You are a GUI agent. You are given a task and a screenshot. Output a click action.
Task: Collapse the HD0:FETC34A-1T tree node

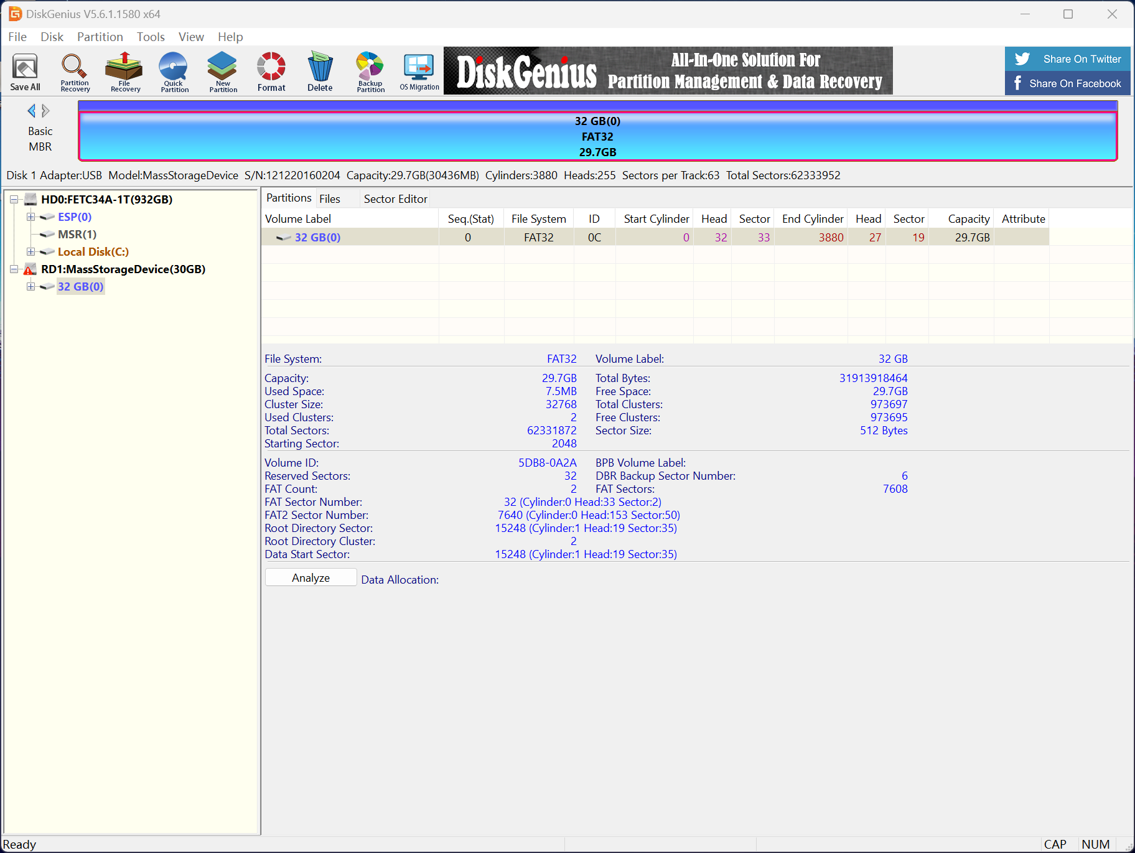coord(14,200)
